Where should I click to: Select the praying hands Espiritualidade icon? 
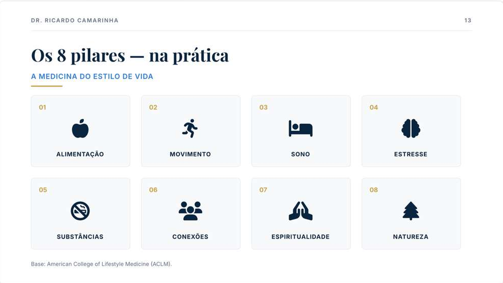[x=300, y=211]
